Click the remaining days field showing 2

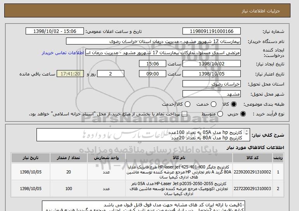click(x=111, y=74)
